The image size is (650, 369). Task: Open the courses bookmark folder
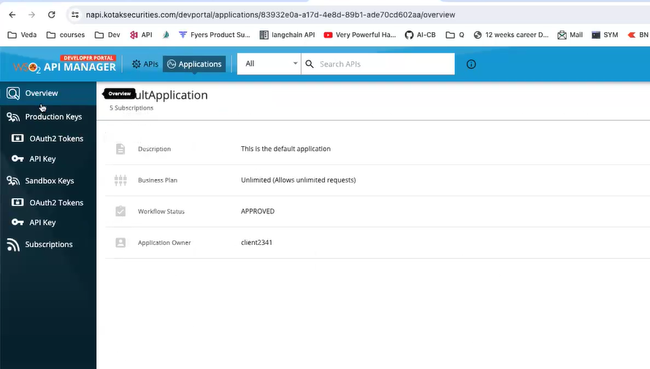(x=66, y=35)
